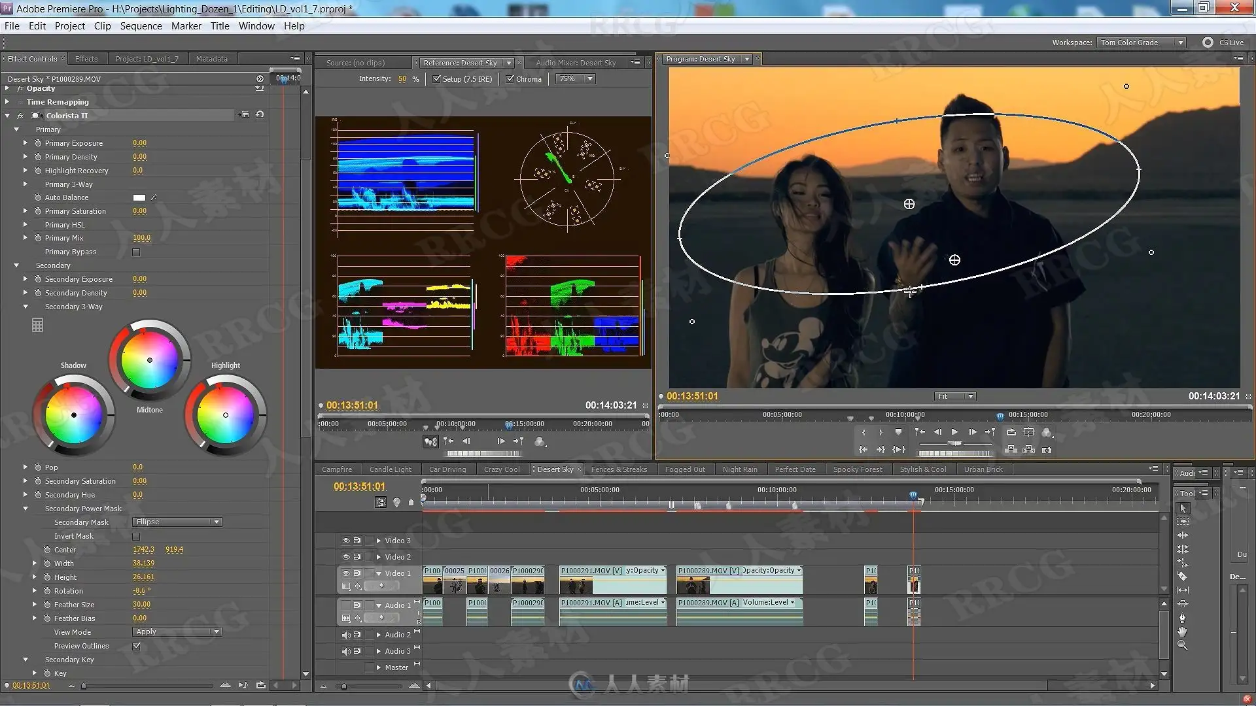The image size is (1256, 706).
Task: Click the Midtone color wheel
Action: (x=150, y=360)
